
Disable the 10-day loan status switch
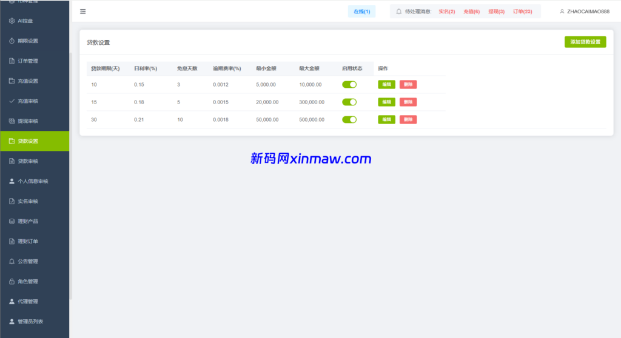point(349,84)
